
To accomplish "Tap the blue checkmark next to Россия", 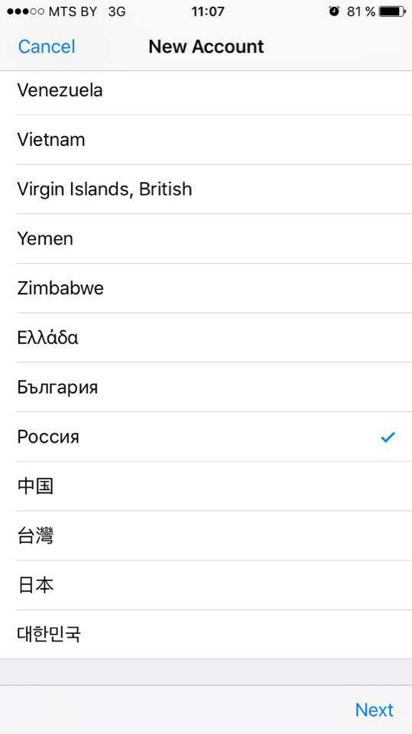I will click(388, 437).
